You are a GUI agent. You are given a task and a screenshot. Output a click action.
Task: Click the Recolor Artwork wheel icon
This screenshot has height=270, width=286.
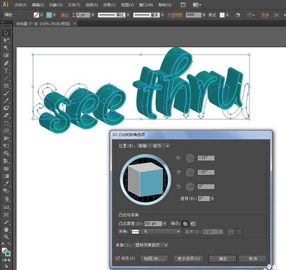237,15
